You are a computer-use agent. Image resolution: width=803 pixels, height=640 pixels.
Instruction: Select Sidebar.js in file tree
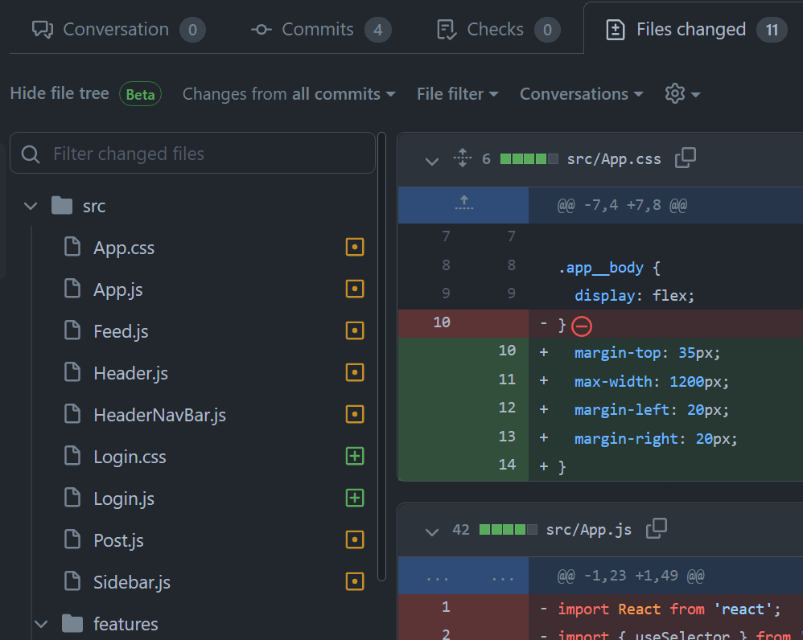click(x=132, y=582)
